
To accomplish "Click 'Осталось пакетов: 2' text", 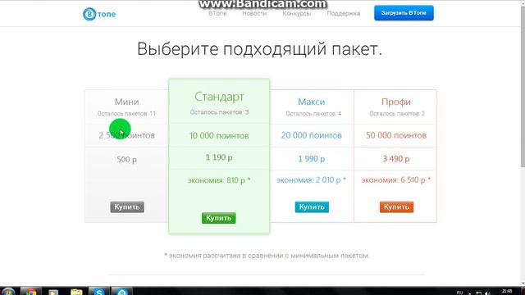I will [397, 114].
